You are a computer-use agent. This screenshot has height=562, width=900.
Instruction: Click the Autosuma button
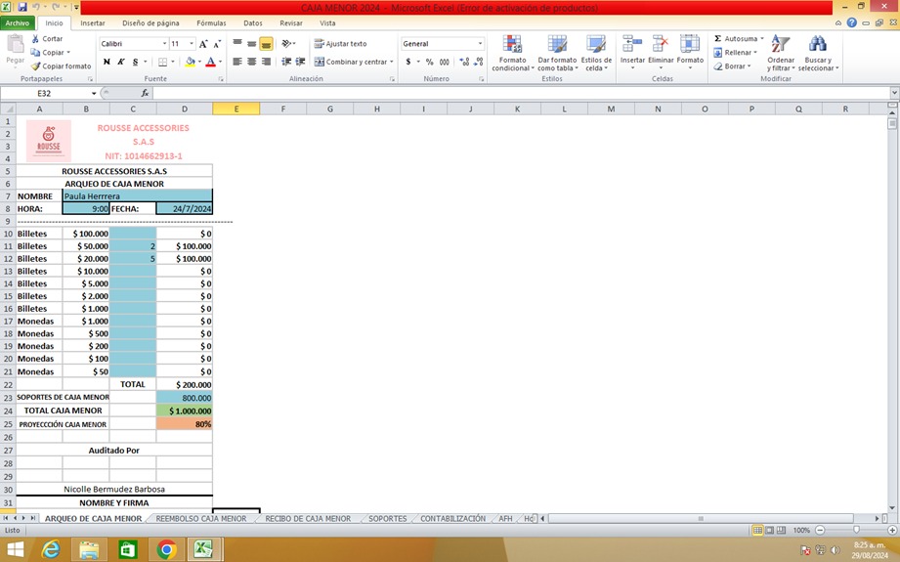pyautogui.click(x=736, y=39)
